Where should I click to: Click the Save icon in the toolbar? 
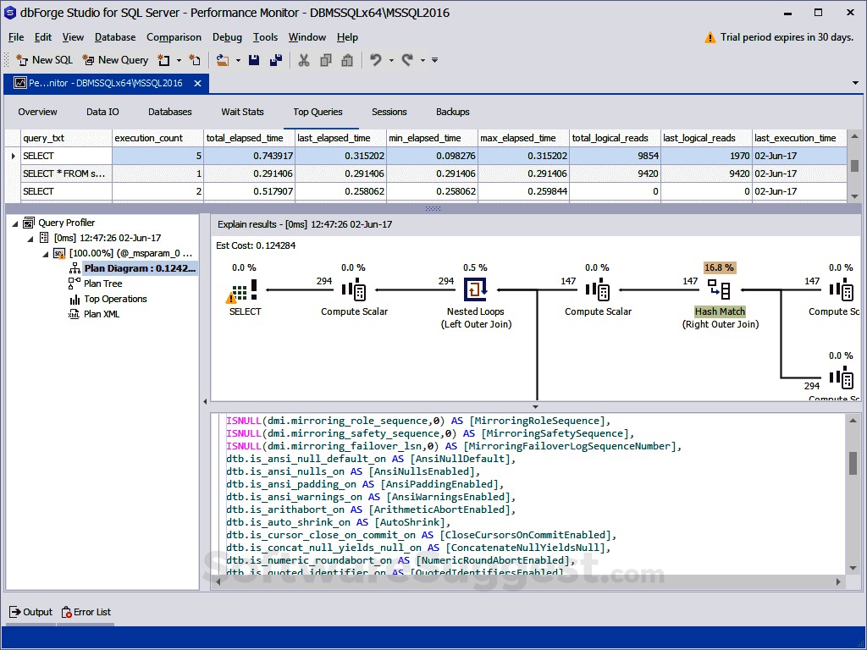(254, 60)
